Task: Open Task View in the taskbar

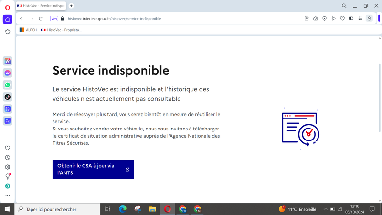Action: [x=107, y=209]
